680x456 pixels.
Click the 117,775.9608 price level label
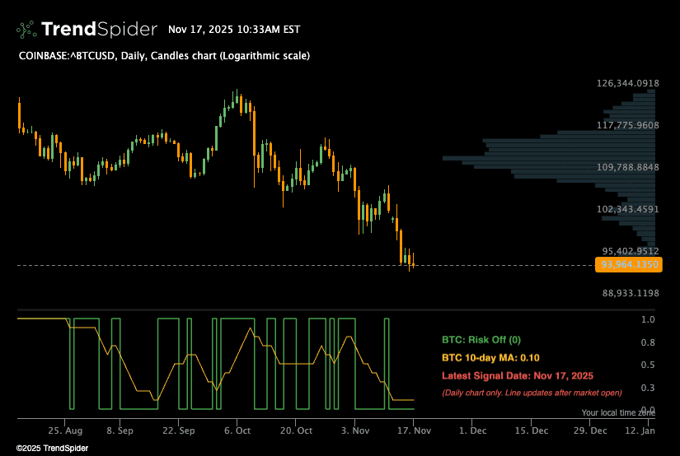(x=628, y=125)
